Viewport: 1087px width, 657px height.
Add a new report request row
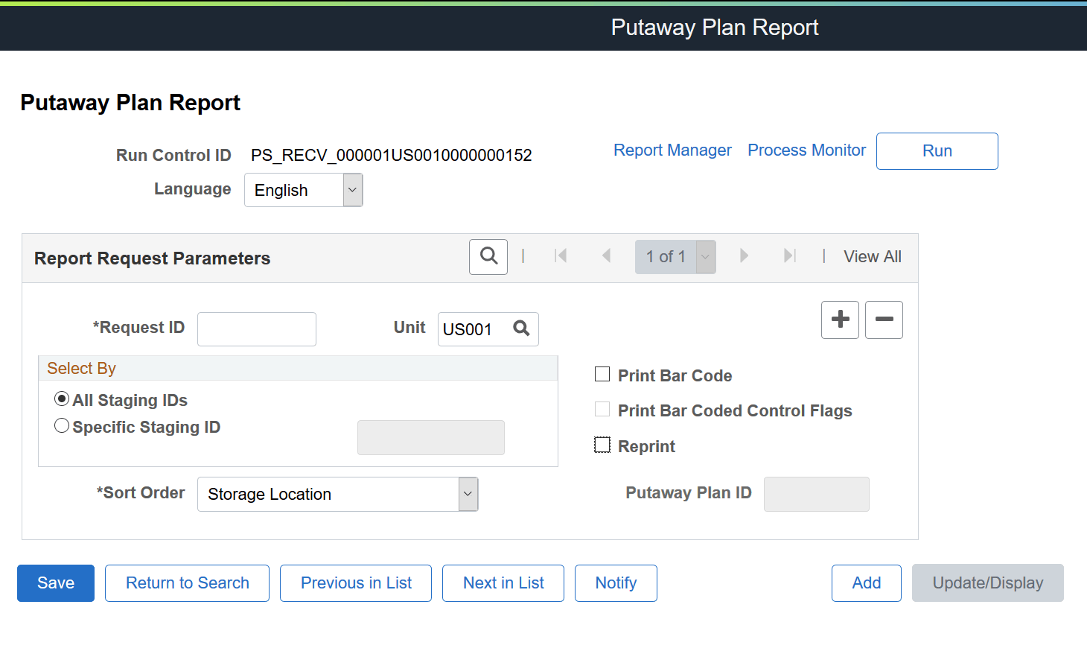tap(840, 320)
